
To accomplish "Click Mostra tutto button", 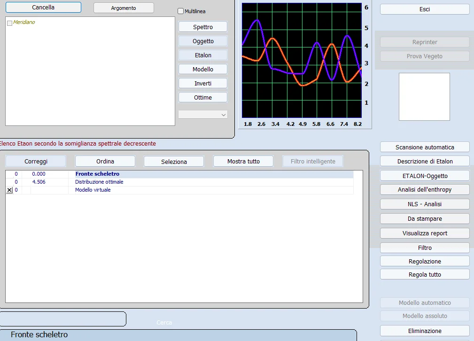I will pos(243,161).
